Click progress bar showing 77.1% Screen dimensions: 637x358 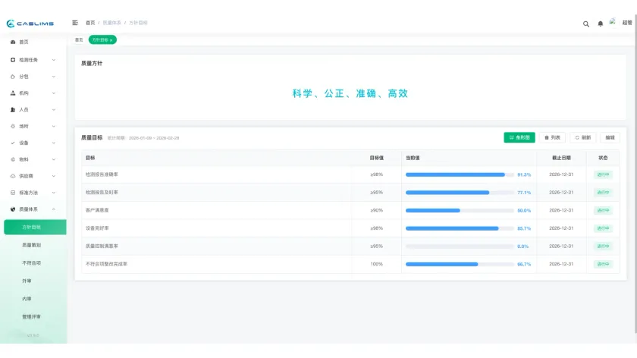coord(460,193)
